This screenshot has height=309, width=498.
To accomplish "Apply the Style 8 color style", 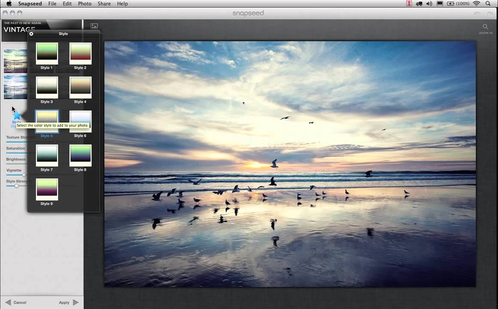I will click(80, 155).
